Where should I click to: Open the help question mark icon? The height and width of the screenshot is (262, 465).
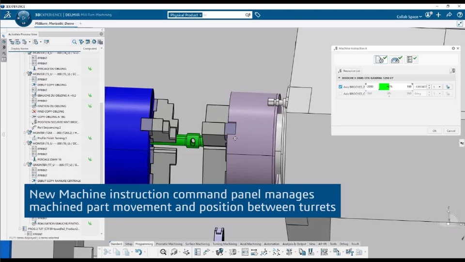459,15
